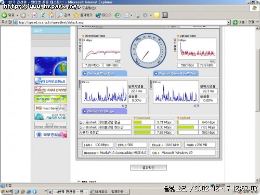The width and height of the screenshot is (260, 195).
Task: Click the vertical scrollbar up arrow
Action: (257, 28)
